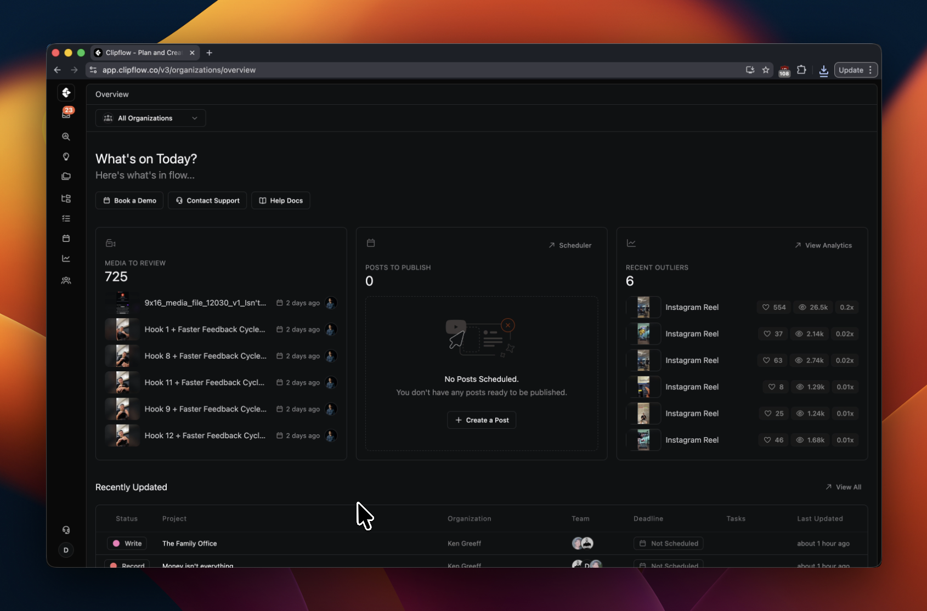927x611 pixels.
Task: Open the Chrome Update menu button
Action: 856,70
